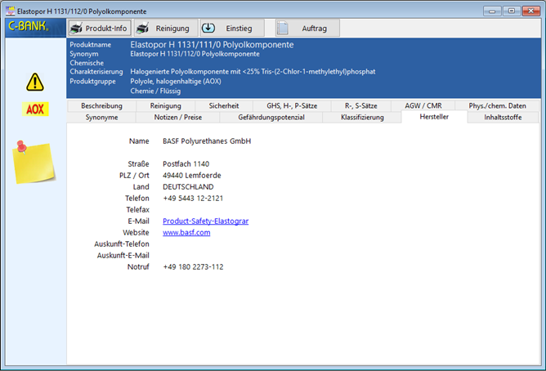
Task: Click the application icon in title bar
Action: [11, 11]
